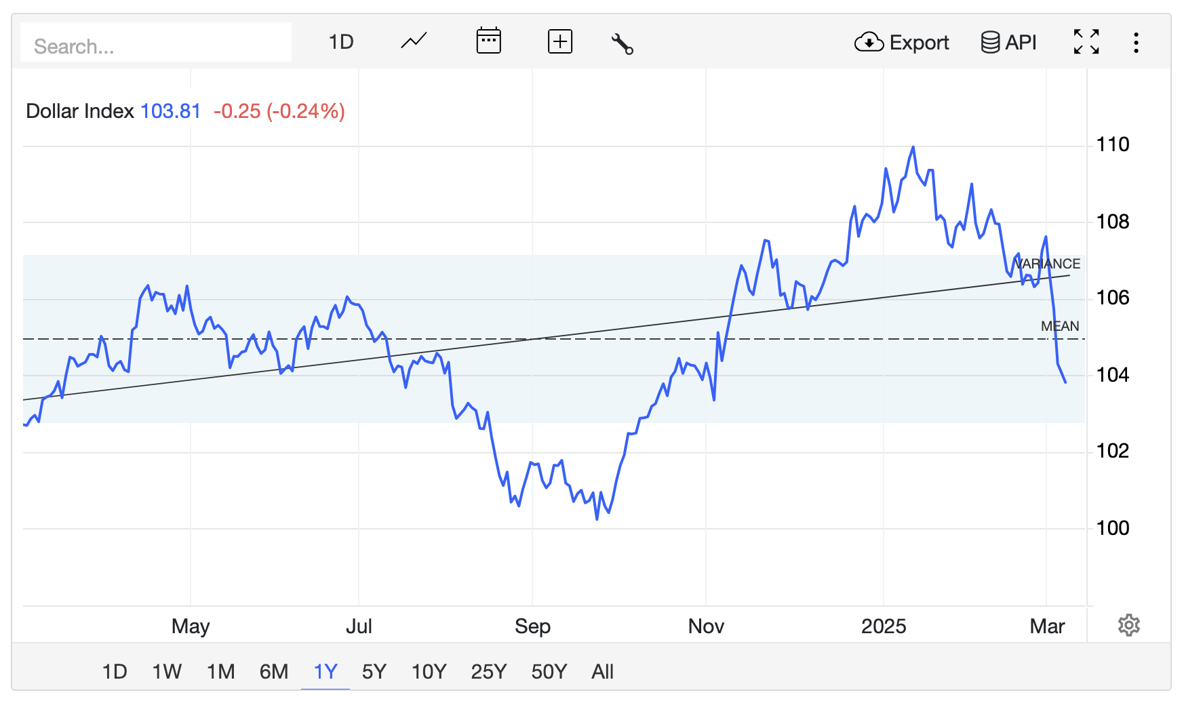This screenshot has width=1184, height=701.
Task: Open the calendar date range picker
Action: pos(488,41)
